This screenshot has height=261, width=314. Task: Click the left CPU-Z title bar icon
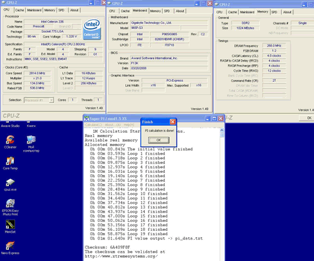pos(3,3)
